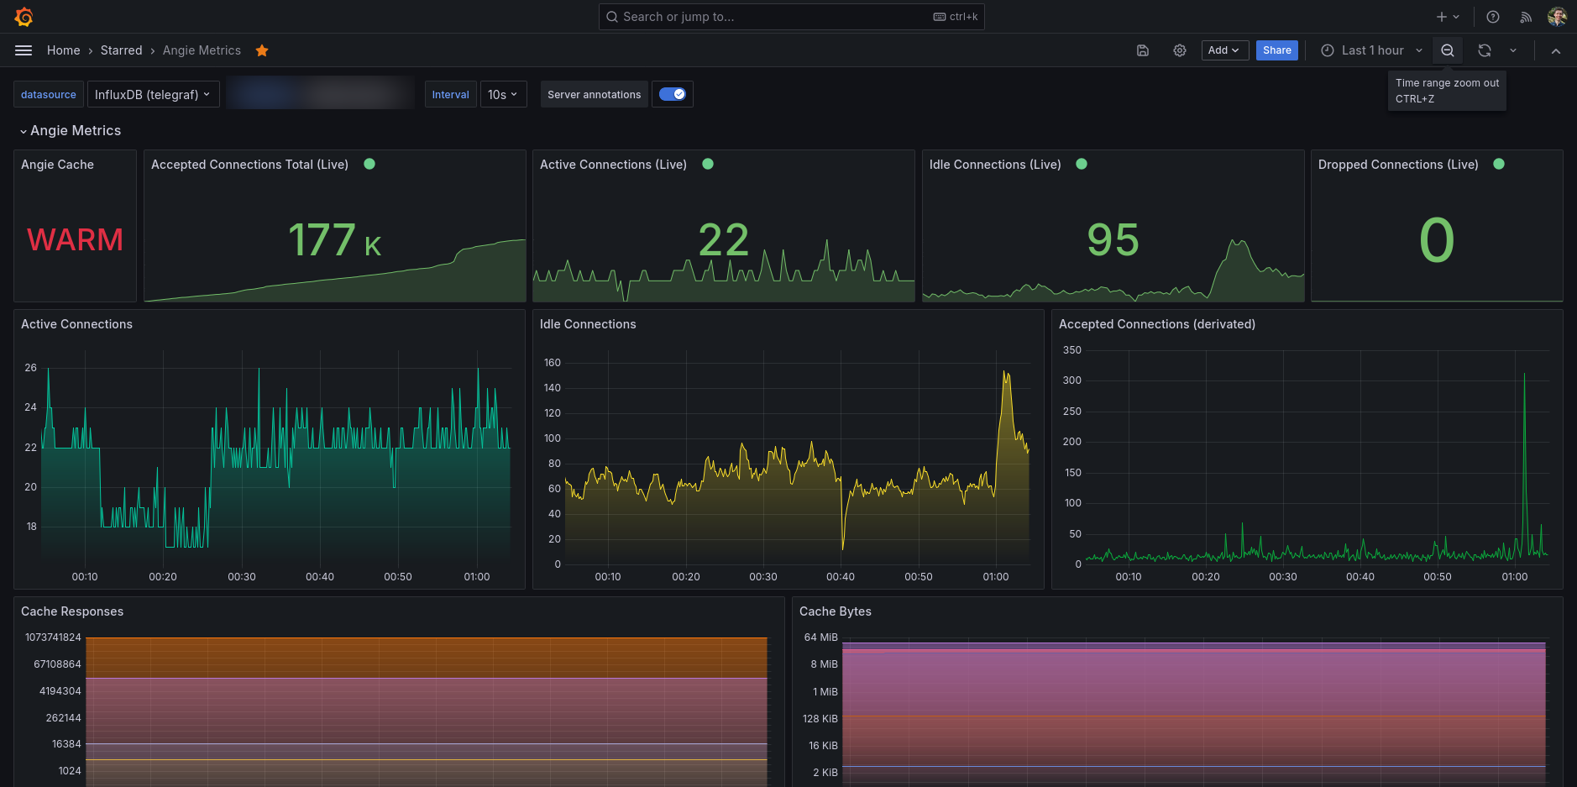Image resolution: width=1577 pixels, height=787 pixels.
Task: Click the Add button
Action: click(1224, 50)
